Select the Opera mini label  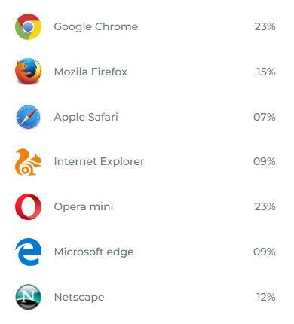(x=84, y=207)
